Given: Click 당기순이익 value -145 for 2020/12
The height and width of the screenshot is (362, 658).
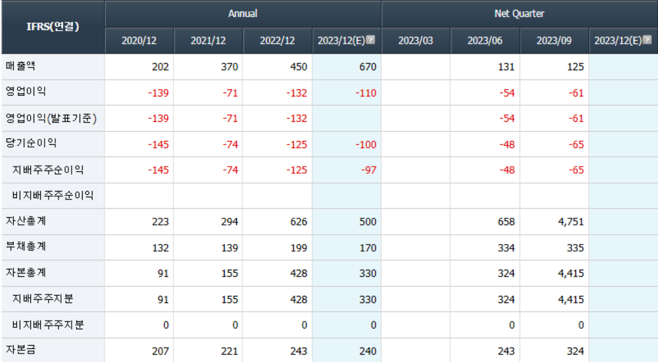Looking at the screenshot, I should [158, 144].
